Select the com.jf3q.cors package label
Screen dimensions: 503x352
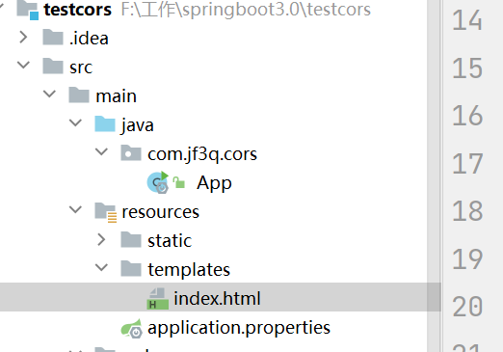click(x=202, y=154)
